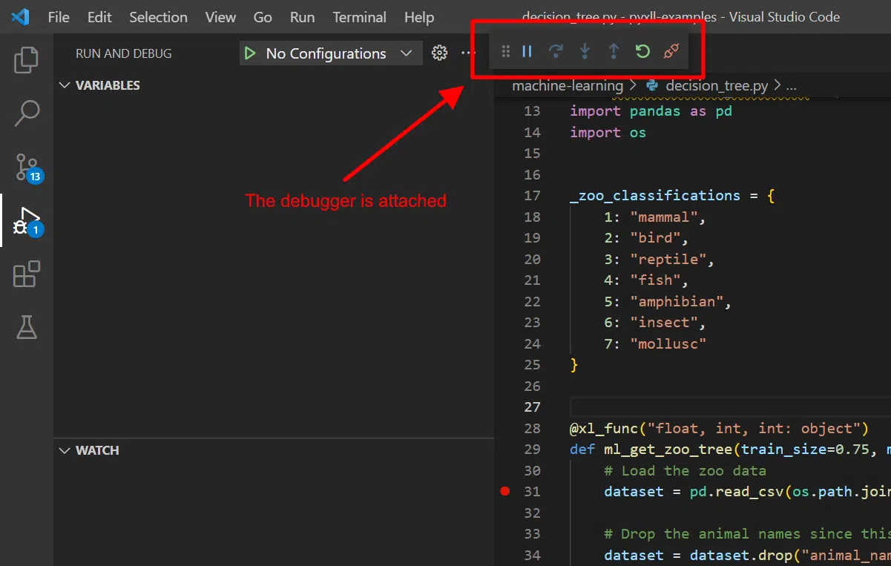Open the Go menu
Screen dimensions: 891x566
pos(263,17)
